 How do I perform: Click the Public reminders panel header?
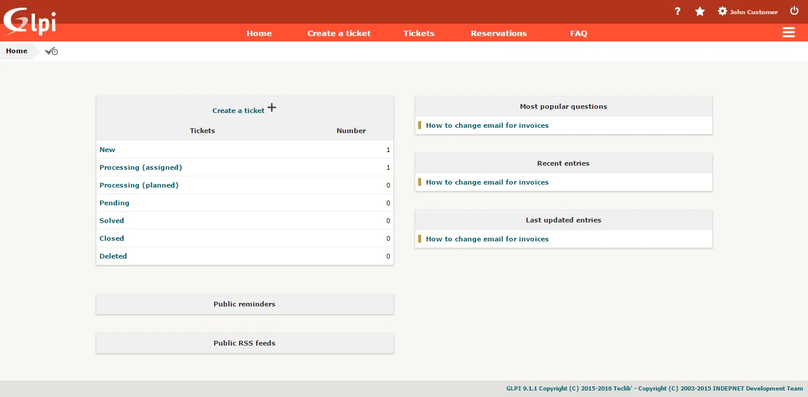pyautogui.click(x=244, y=304)
